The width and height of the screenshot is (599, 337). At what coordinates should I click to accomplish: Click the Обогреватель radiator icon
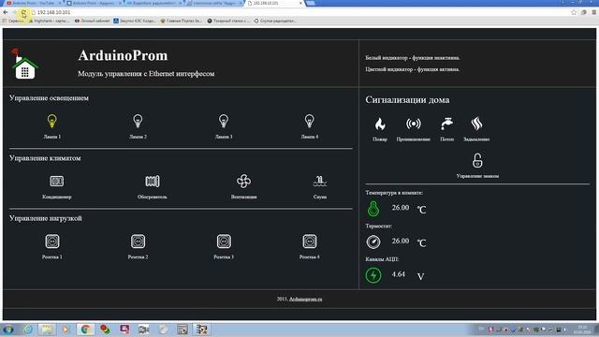point(152,181)
